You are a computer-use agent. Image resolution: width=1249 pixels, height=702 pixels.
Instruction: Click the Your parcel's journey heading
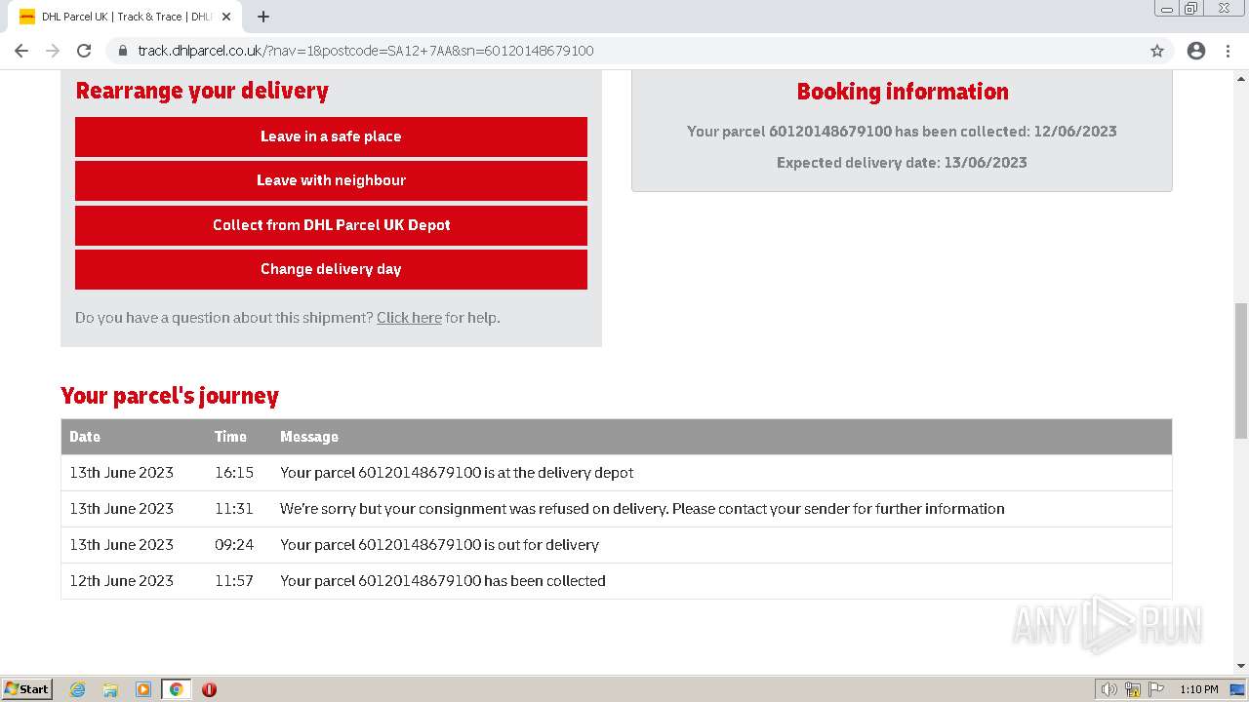pyautogui.click(x=170, y=396)
